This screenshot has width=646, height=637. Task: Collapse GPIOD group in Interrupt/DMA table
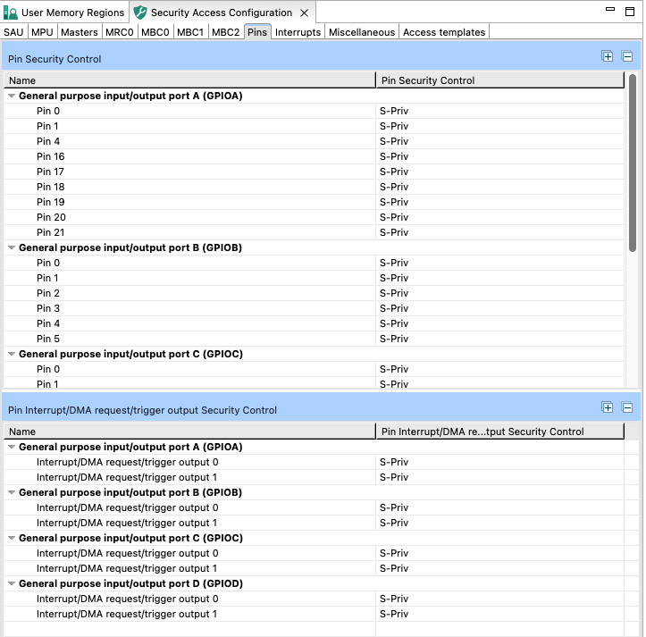pos(12,583)
